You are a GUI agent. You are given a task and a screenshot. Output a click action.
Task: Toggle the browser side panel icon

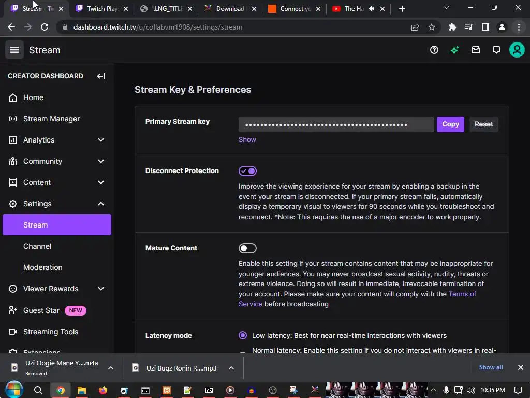tap(485, 27)
